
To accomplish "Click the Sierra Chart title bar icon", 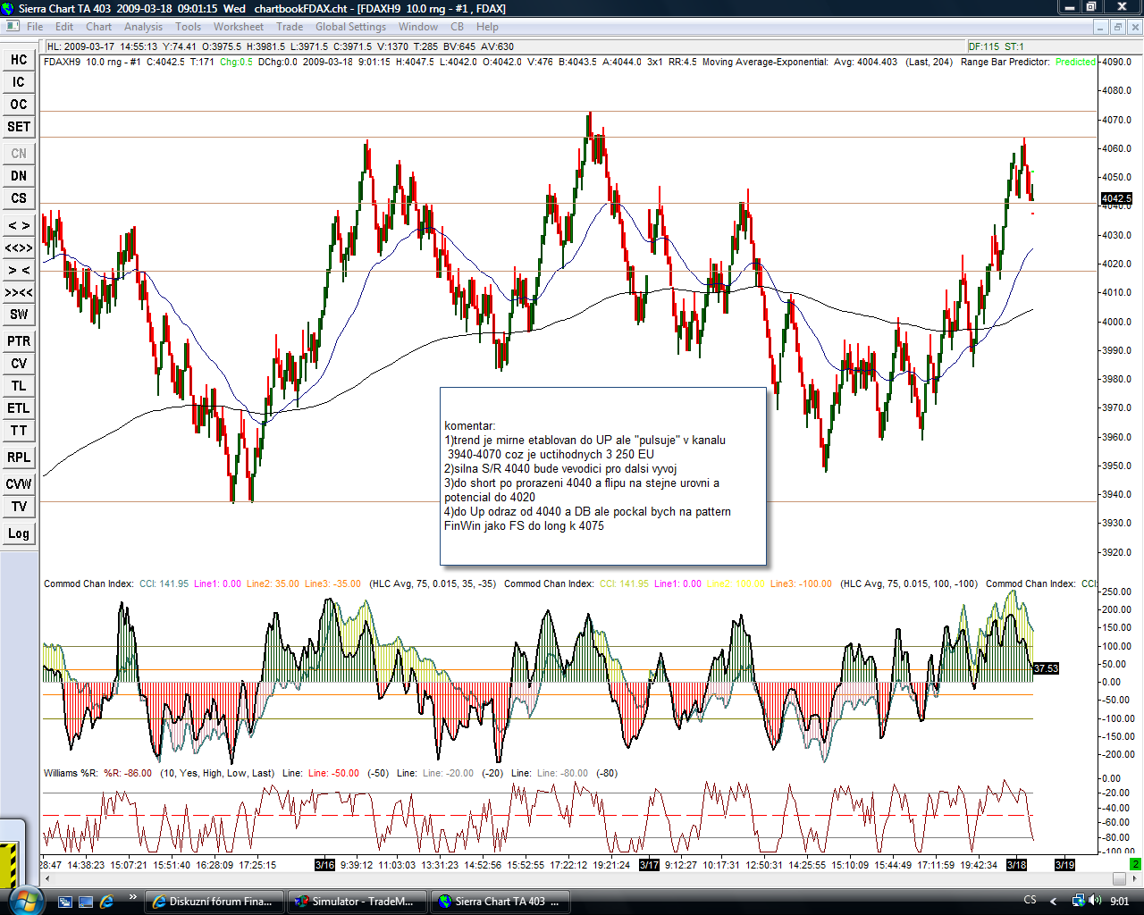I will 9,8.
